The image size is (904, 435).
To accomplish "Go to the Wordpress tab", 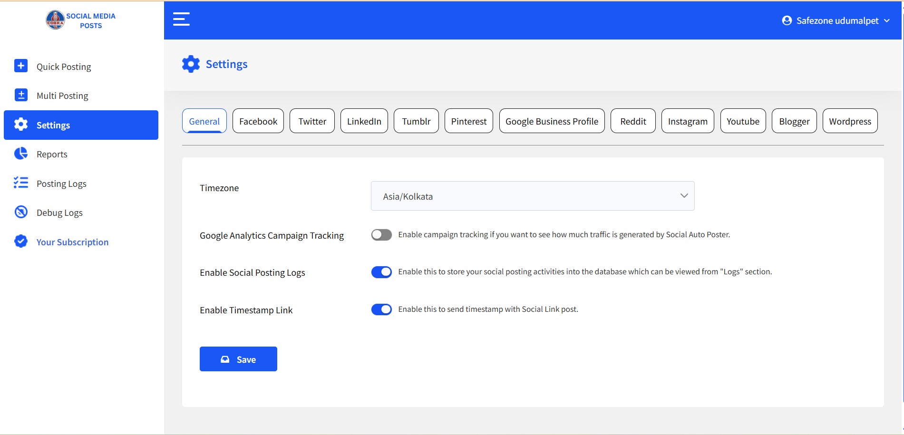I will [x=850, y=121].
